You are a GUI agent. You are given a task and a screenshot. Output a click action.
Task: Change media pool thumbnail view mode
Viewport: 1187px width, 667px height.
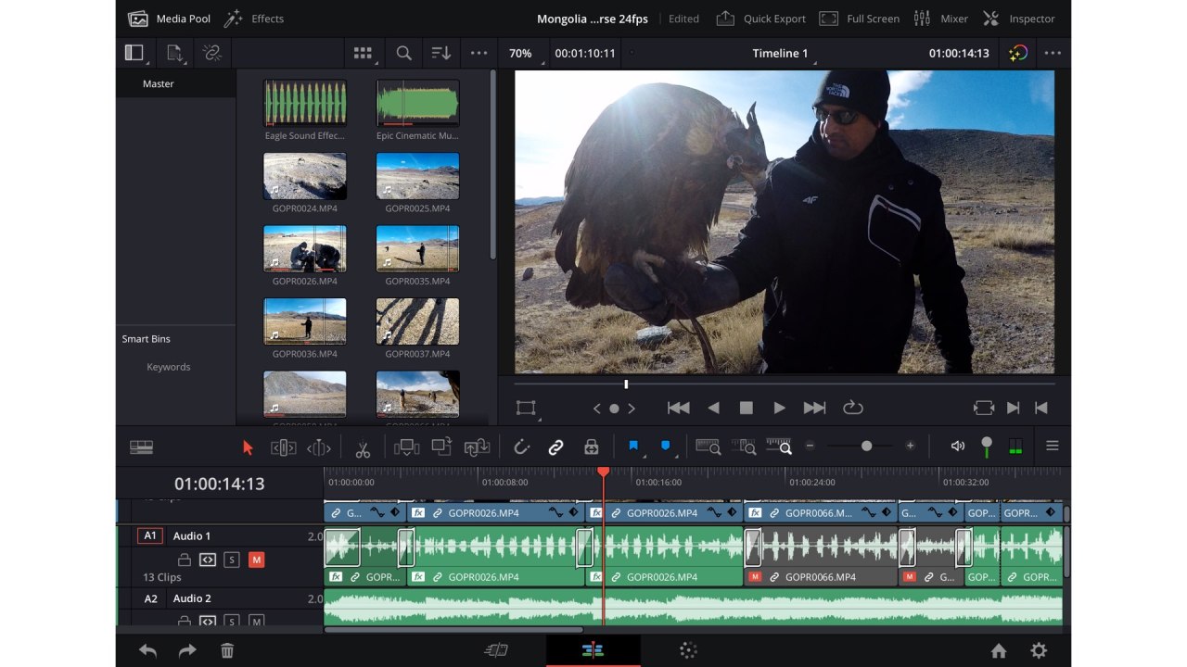[364, 53]
